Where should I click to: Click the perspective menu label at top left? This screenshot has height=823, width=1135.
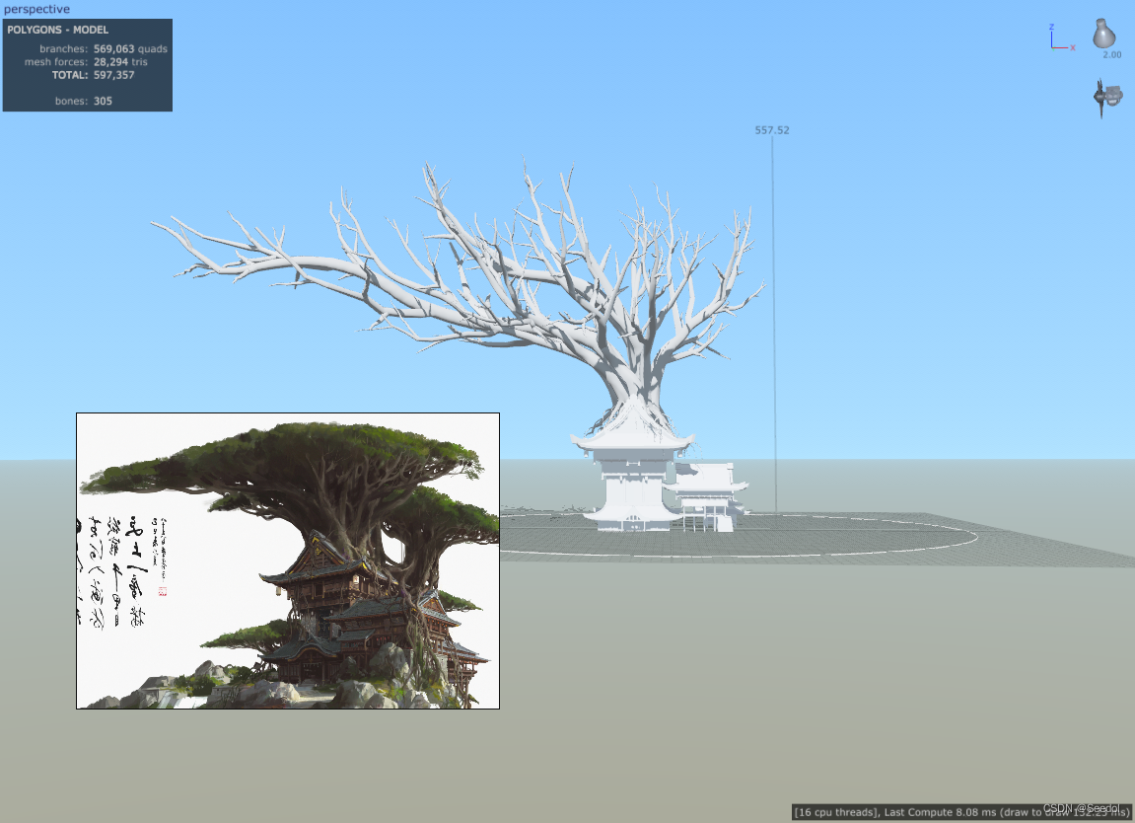tap(38, 9)
